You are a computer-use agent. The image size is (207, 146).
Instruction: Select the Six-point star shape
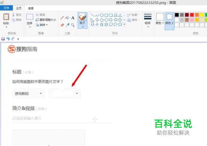(106, 24)
